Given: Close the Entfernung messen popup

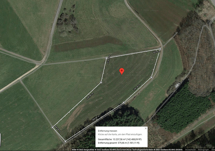Looking at the screenshot, I should tap(145, 128).
